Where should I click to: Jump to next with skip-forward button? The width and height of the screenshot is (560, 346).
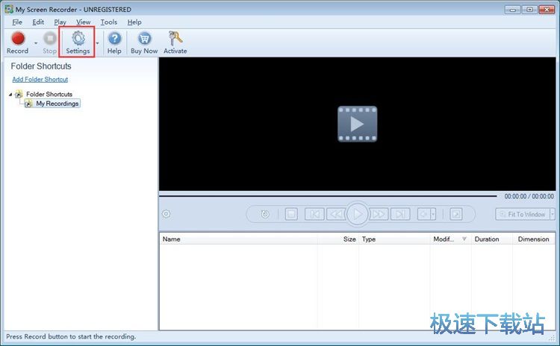point(400,214)
